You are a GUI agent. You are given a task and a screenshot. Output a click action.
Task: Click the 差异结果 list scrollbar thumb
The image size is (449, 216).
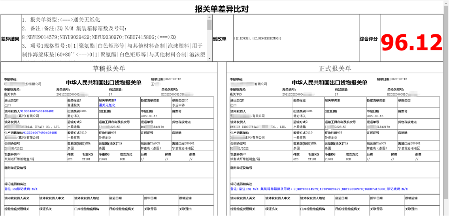(209, 24)
